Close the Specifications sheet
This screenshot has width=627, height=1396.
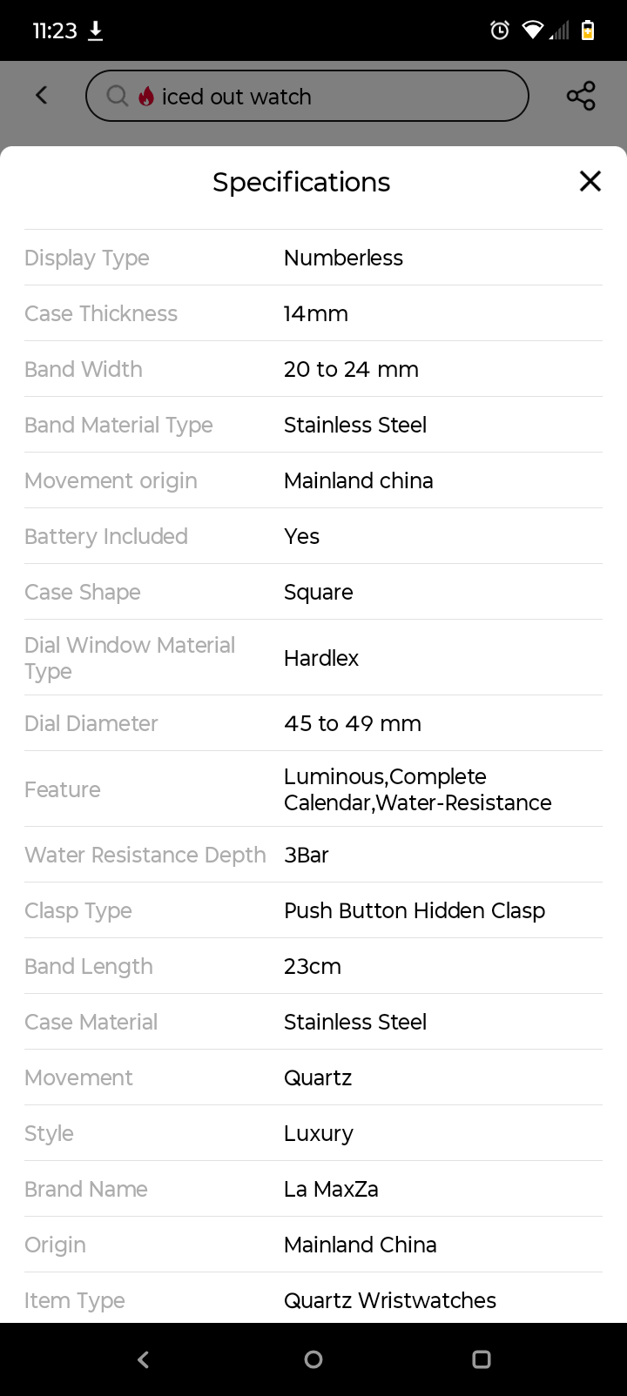click(x=590, y=181)
